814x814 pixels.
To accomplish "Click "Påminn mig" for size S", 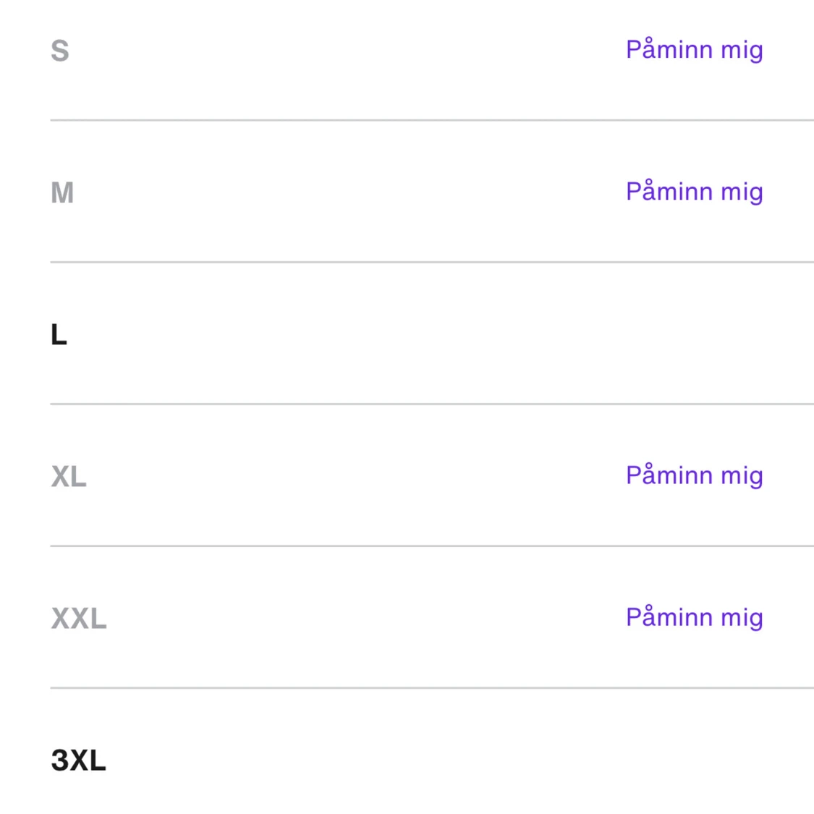I will click(694, 50).
